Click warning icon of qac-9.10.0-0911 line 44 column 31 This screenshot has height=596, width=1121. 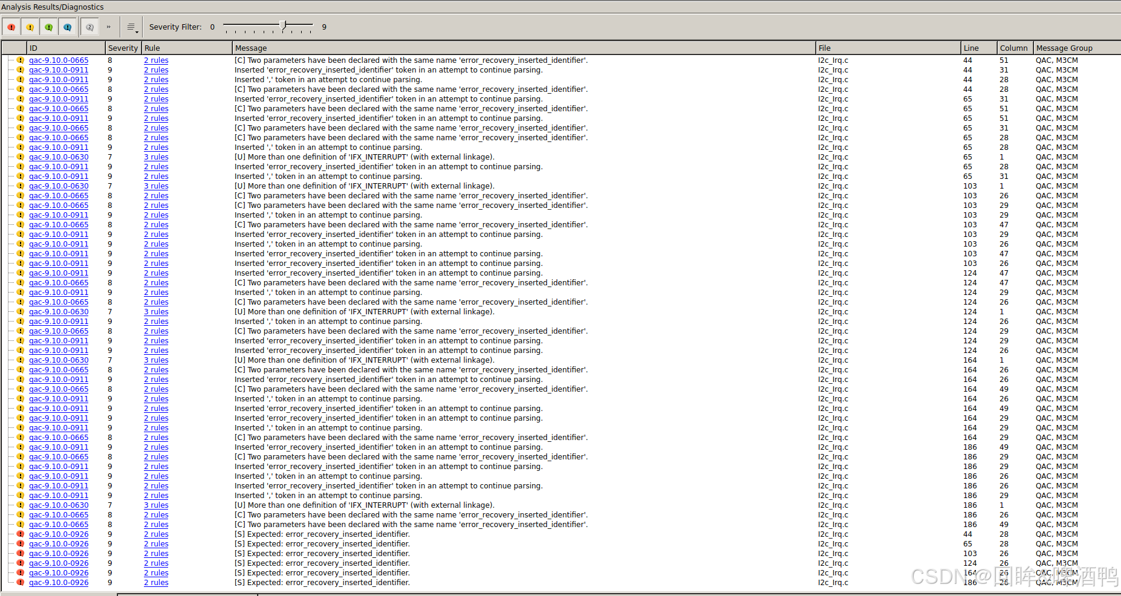point(21,70)
